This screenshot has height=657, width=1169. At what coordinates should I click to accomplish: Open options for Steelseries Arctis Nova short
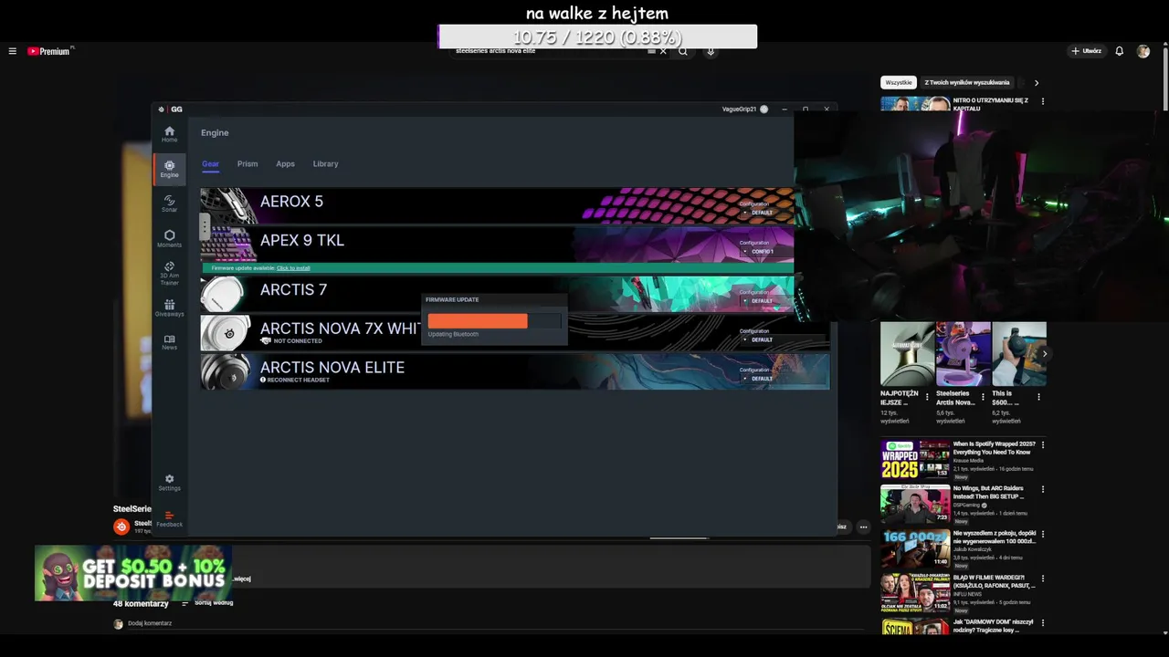coord(983,397)
